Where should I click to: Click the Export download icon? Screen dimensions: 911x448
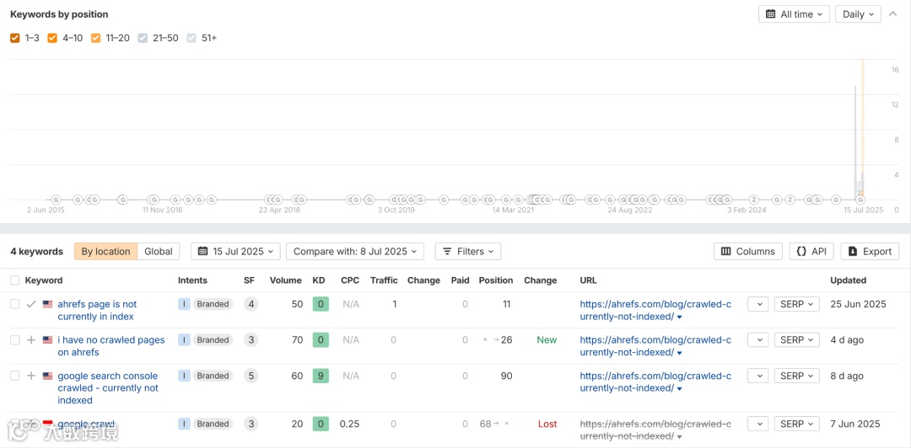852,251
